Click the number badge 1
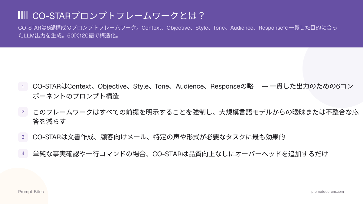The image size is (363, 204). 23,86
